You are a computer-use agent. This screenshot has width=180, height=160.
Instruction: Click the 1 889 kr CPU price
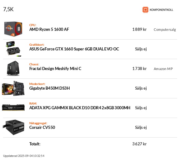(139, 30)
